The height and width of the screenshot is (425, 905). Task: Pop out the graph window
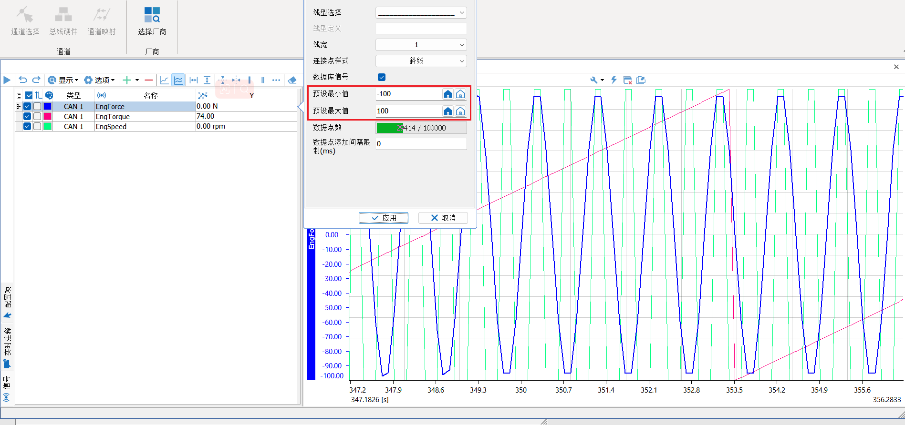[641, 80]
